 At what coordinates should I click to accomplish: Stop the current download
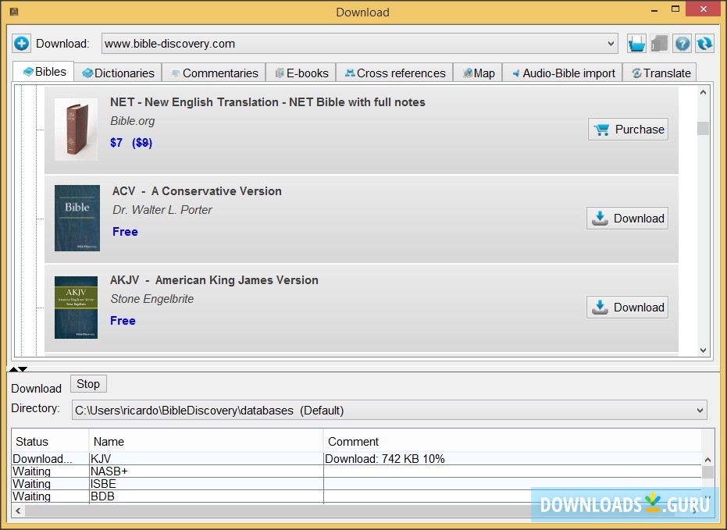[x=88, y=384]
